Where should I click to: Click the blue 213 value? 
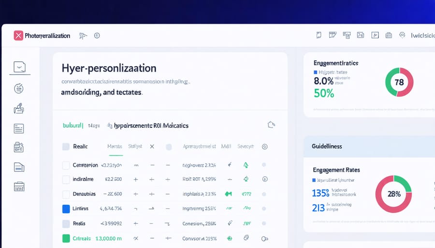click(x=318, y=207)
